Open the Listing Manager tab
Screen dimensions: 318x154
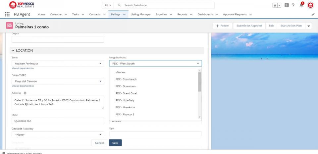point(140,14)
